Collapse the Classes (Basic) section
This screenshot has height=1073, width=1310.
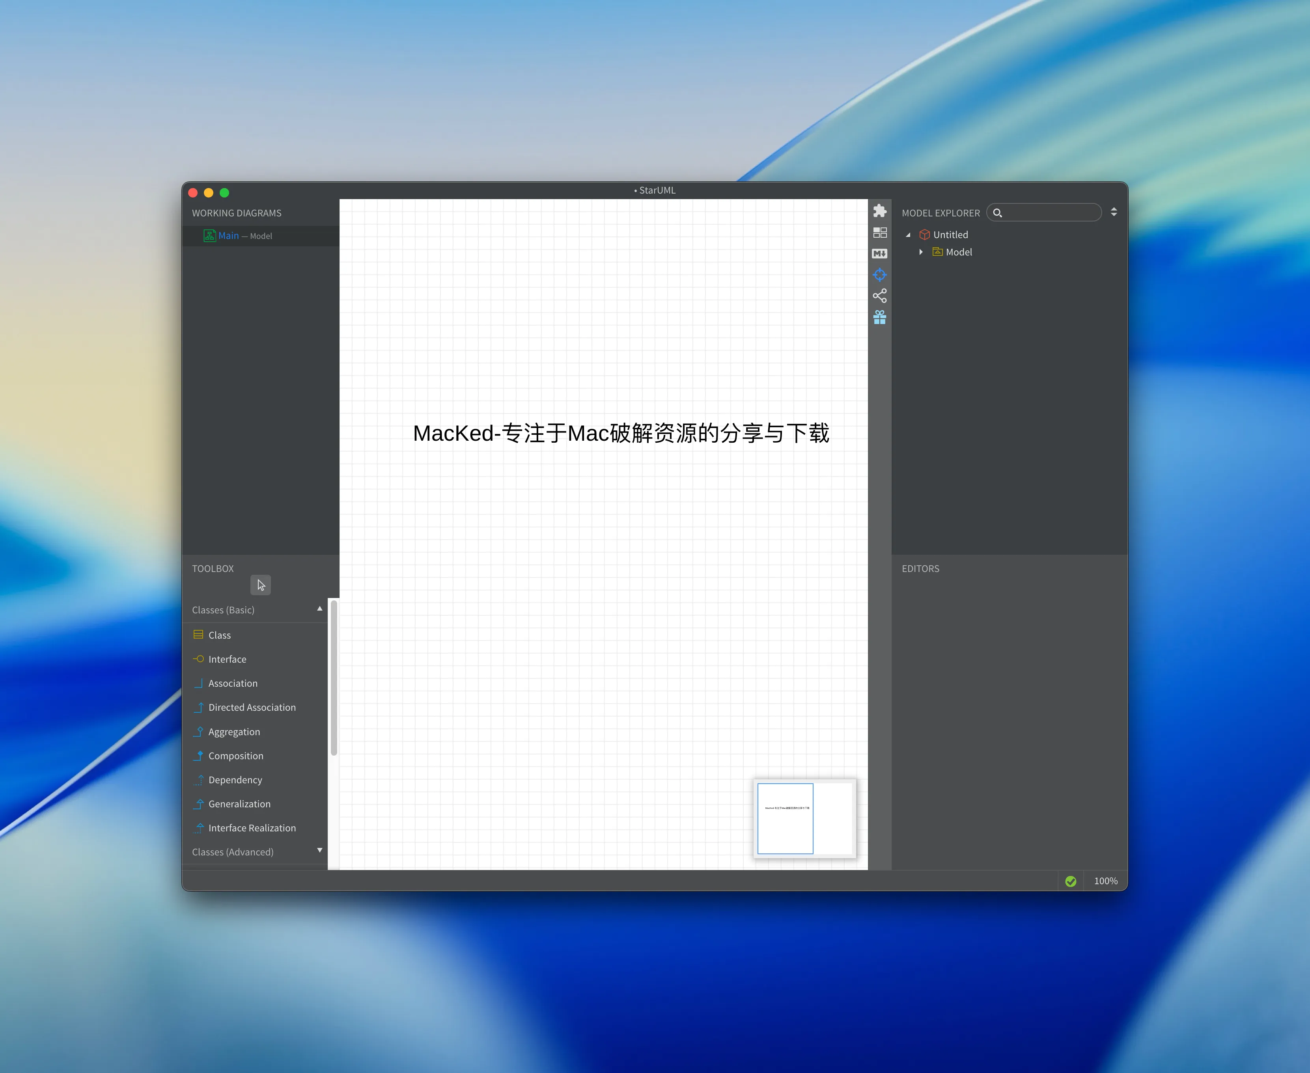click(x=320, y=609)
